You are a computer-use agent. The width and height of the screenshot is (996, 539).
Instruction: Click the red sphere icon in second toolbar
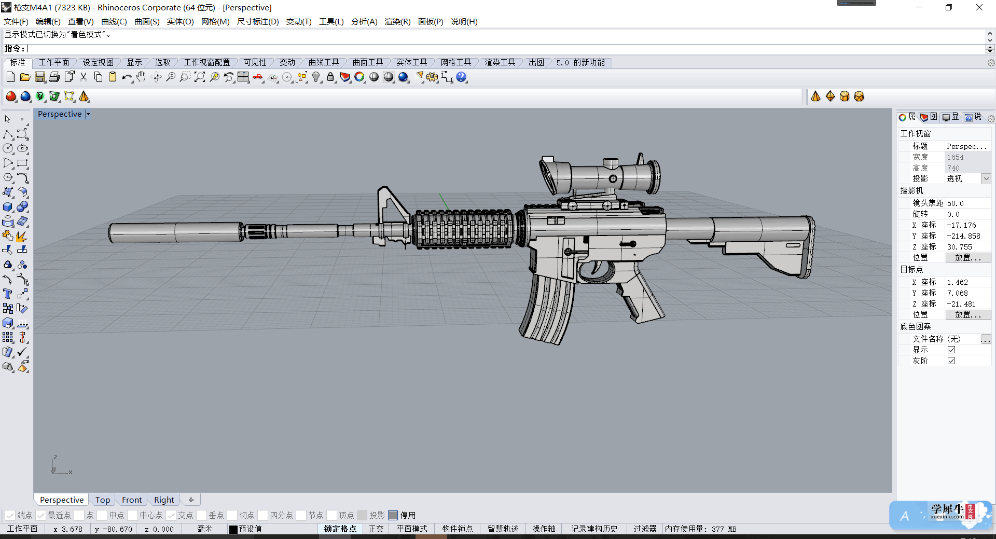pyautogui.click(x=11, y=96)
